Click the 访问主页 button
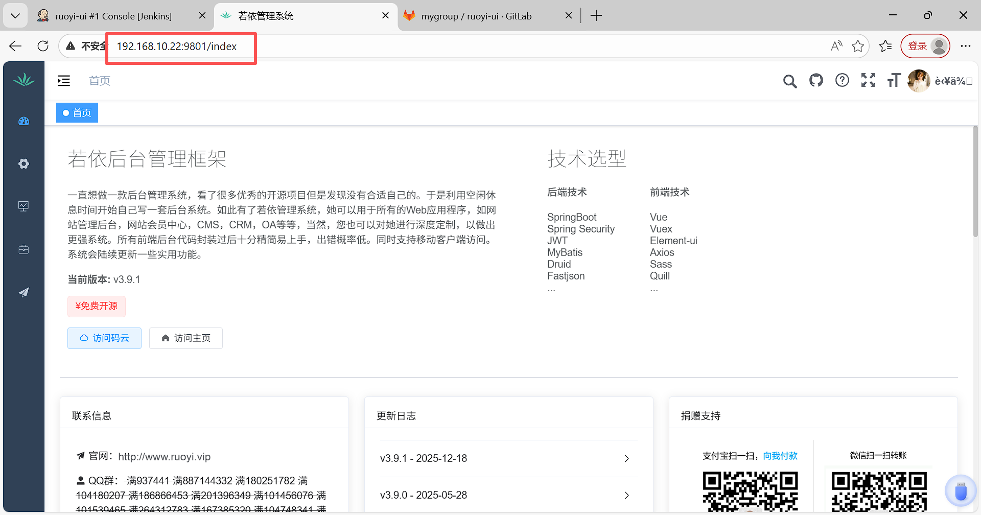This screenshot has height=515, width=981. pos(186,338)
